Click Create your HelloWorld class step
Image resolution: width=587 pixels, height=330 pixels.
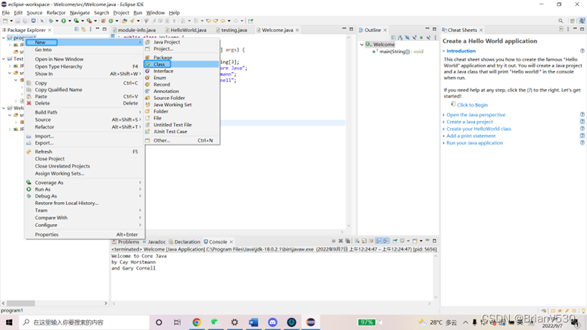tap(479, 129)
